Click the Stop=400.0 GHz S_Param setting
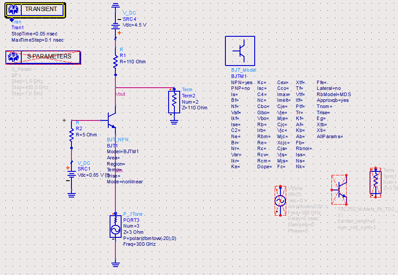The width and height of the screenshot is (398, 275). click(x=30, y=87)
